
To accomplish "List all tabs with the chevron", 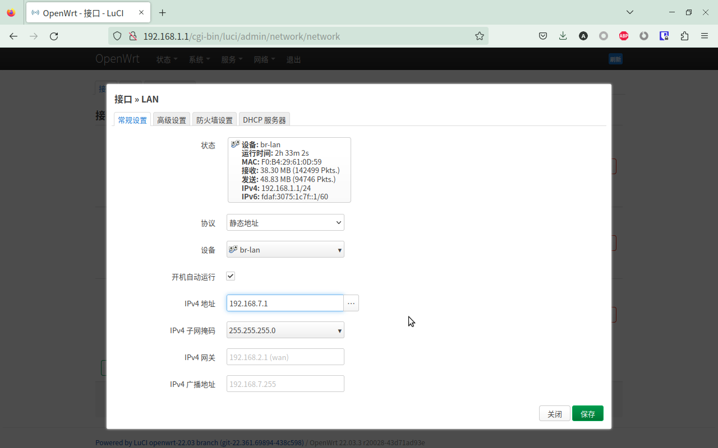I will click(630, 12).
